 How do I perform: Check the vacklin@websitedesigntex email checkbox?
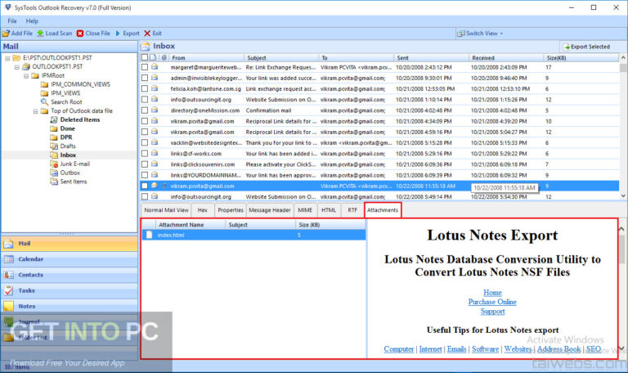(145, 143)
